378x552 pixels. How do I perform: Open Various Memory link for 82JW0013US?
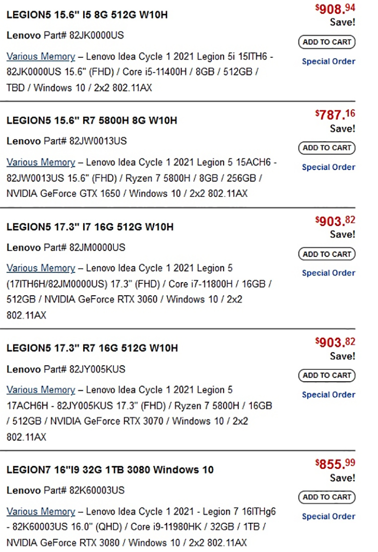[x=41, y=163]
